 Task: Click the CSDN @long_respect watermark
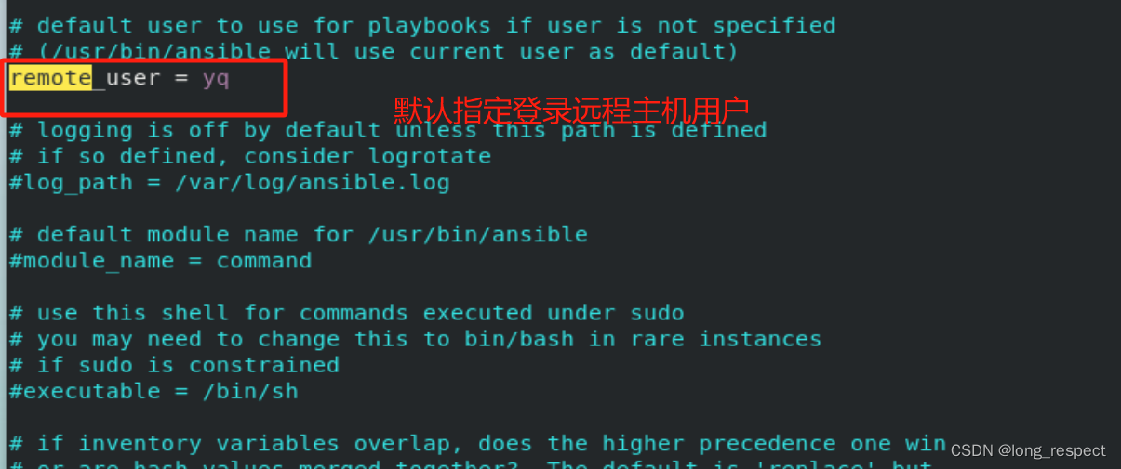(1028, 450)
